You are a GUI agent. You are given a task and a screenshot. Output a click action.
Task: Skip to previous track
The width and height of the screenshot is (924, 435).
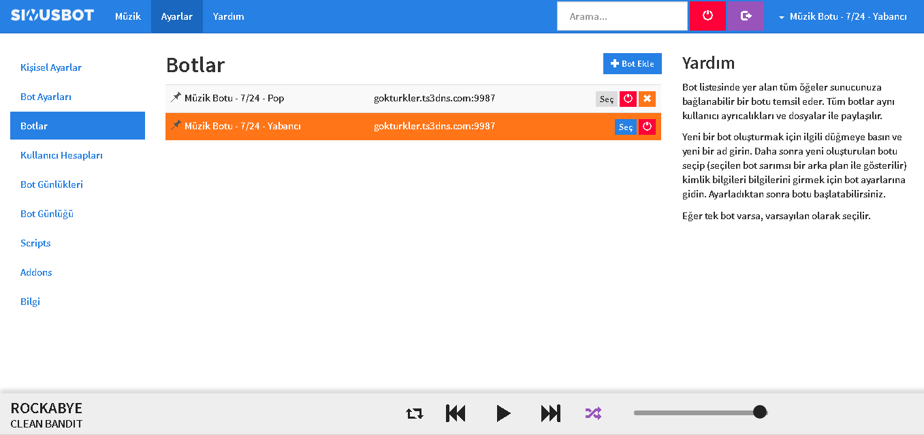point(456,413)
